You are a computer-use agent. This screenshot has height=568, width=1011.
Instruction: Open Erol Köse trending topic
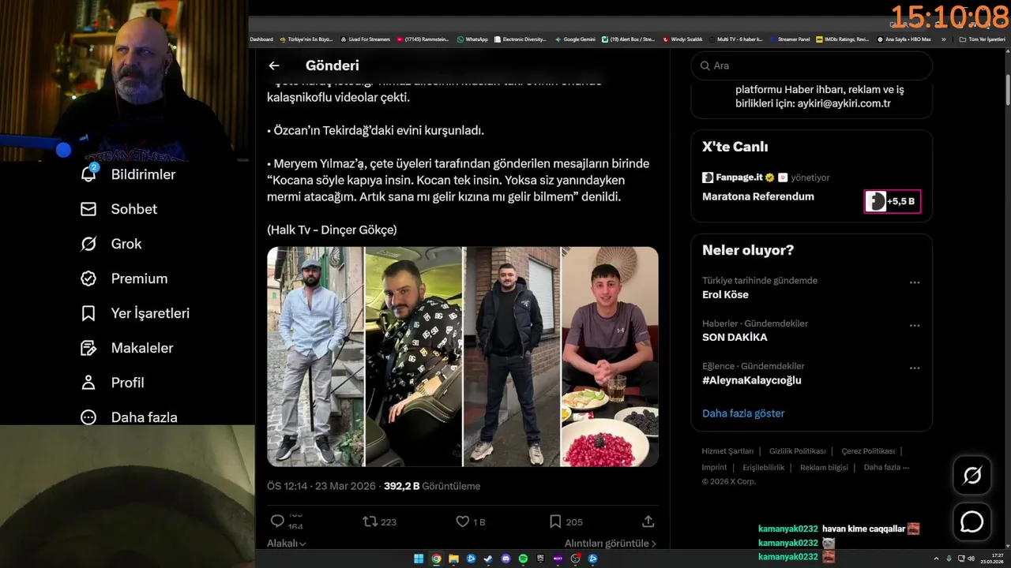pos(725,294)
